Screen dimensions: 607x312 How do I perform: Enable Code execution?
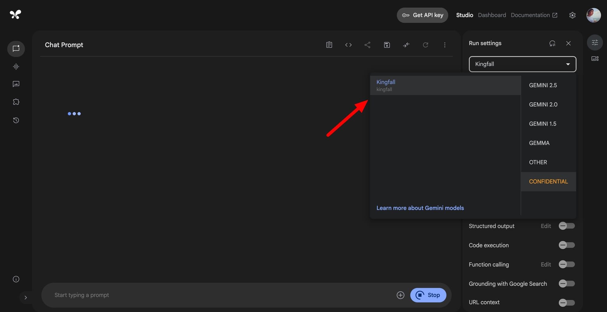[x=566, y=245]
